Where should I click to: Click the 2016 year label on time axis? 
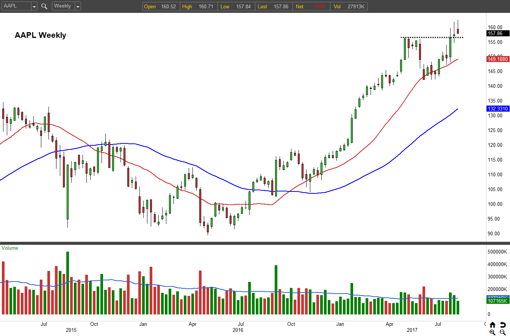[x=238, y=330]
